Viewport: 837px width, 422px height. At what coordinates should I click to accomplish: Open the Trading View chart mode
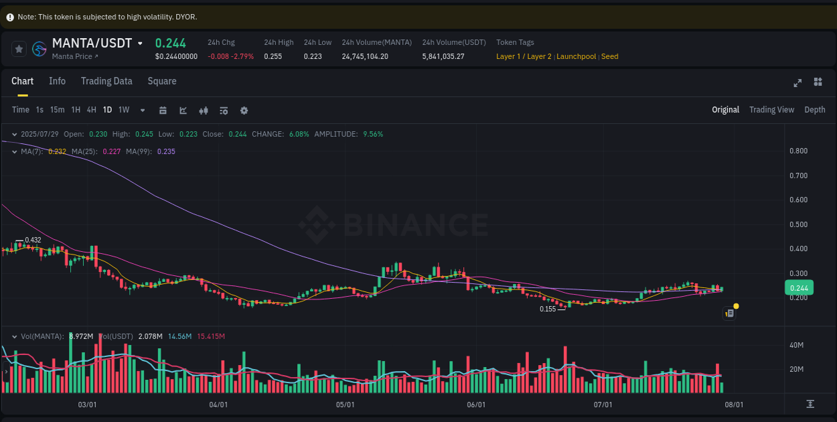pos(771,109)
